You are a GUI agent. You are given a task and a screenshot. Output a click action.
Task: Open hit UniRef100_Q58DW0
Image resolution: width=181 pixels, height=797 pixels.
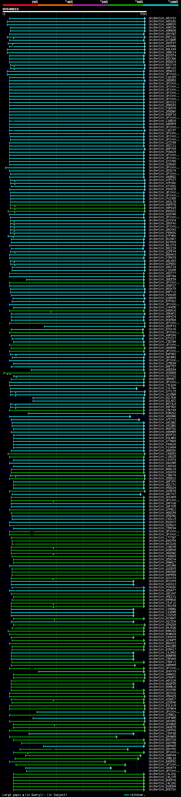162,111
